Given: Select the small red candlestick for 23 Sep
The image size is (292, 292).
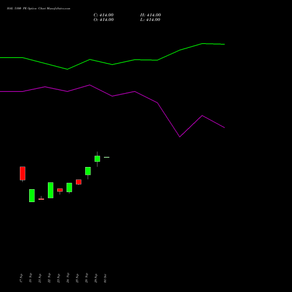Looking at the screenshot, I should [x=60, y=190].
